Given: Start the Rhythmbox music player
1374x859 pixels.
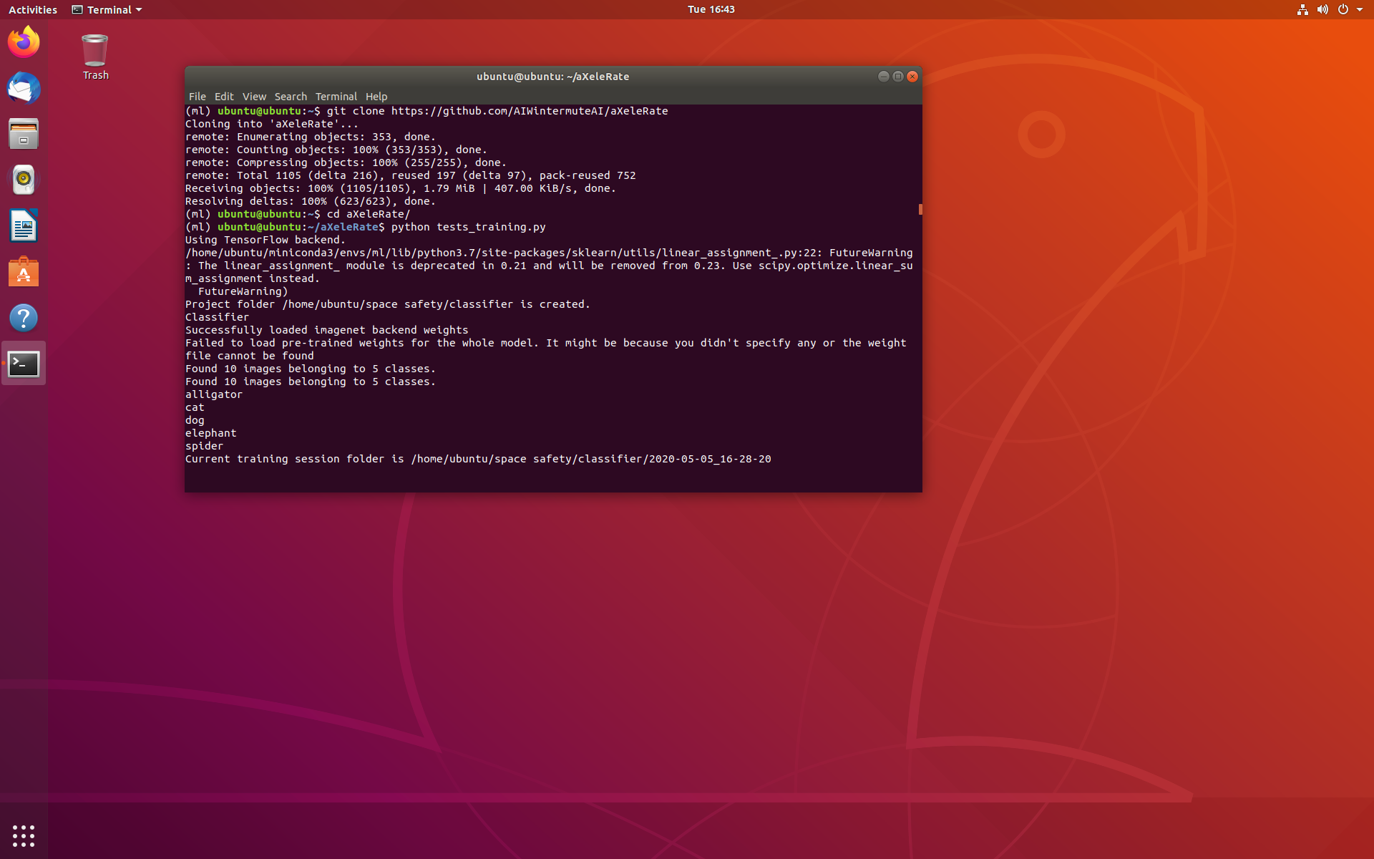Looking at the screenshot, I should pos(24,179).
